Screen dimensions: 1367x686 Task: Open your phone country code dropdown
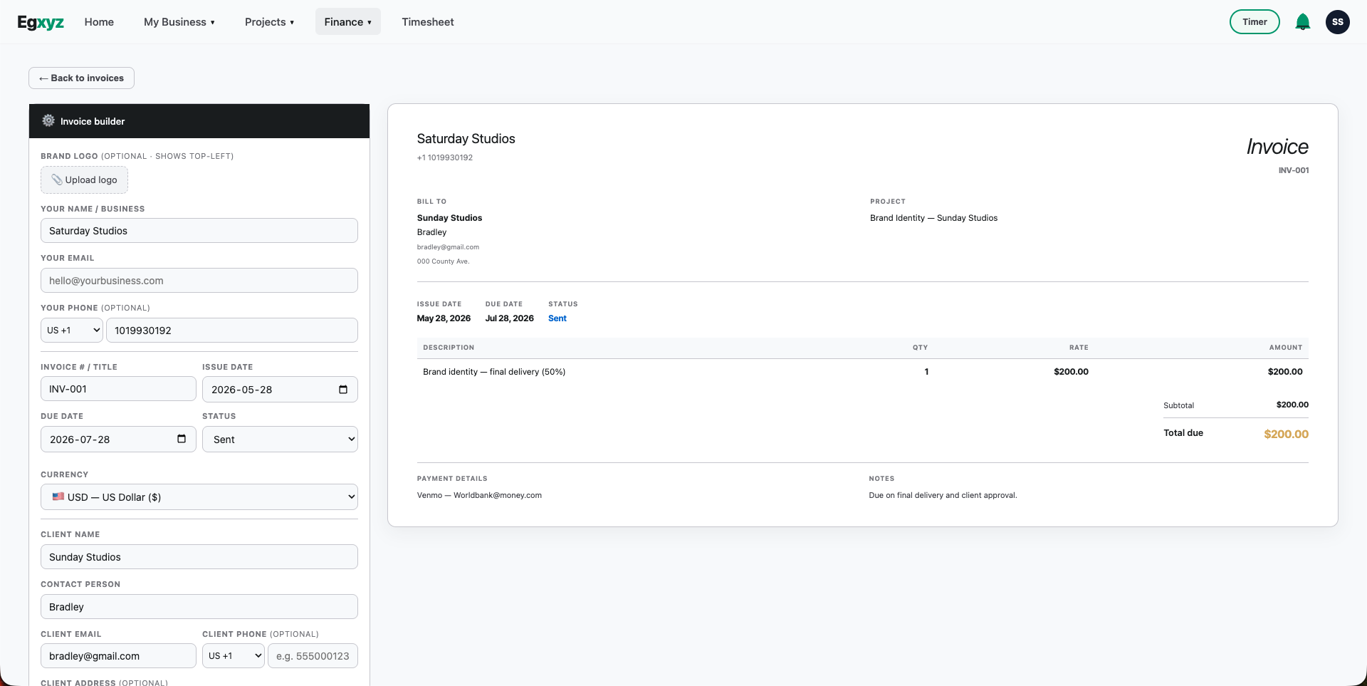pyautogui.click(x=72, y=331)
